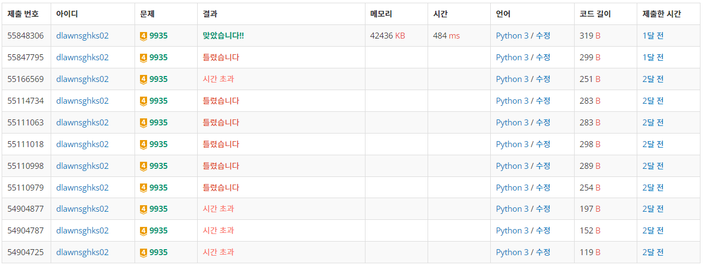Click 수정 to edit submission 54904787
The height and width of the screenshot is (266, 707).
pos(543,231)
